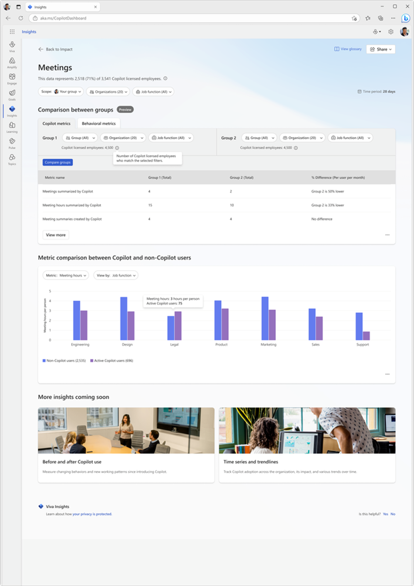
Task: Expand the Organizations (20) filter
Action: click(108, 92)
